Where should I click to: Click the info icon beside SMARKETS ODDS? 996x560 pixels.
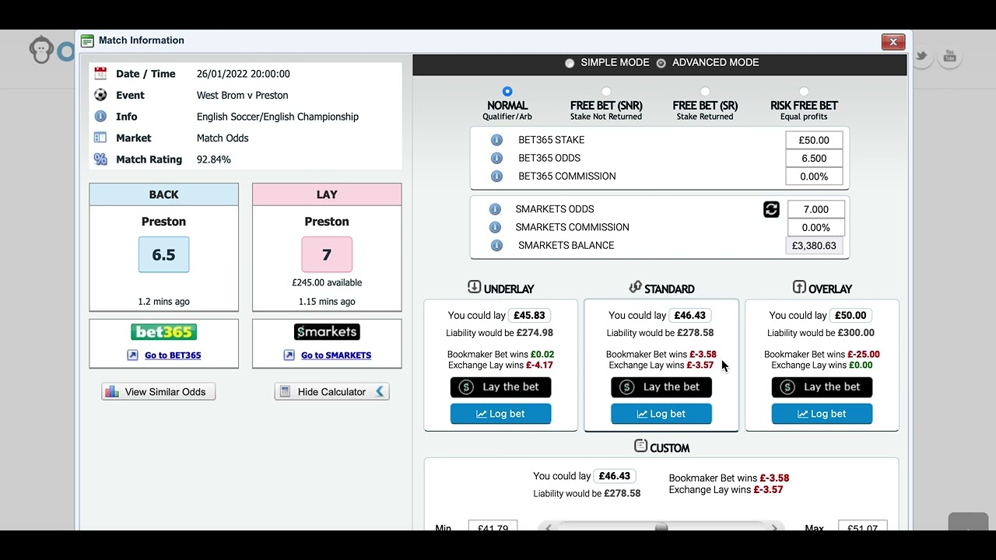click(494, 209)
